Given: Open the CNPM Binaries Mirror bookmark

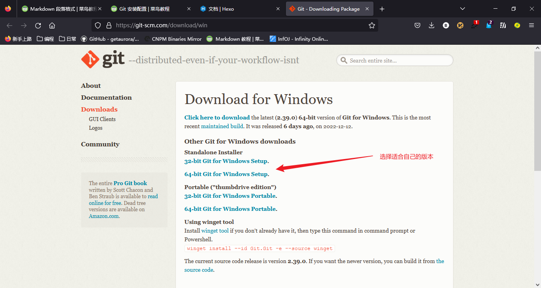Looking at the screenshot, I should pyautogui.click(x=173, y=39).
